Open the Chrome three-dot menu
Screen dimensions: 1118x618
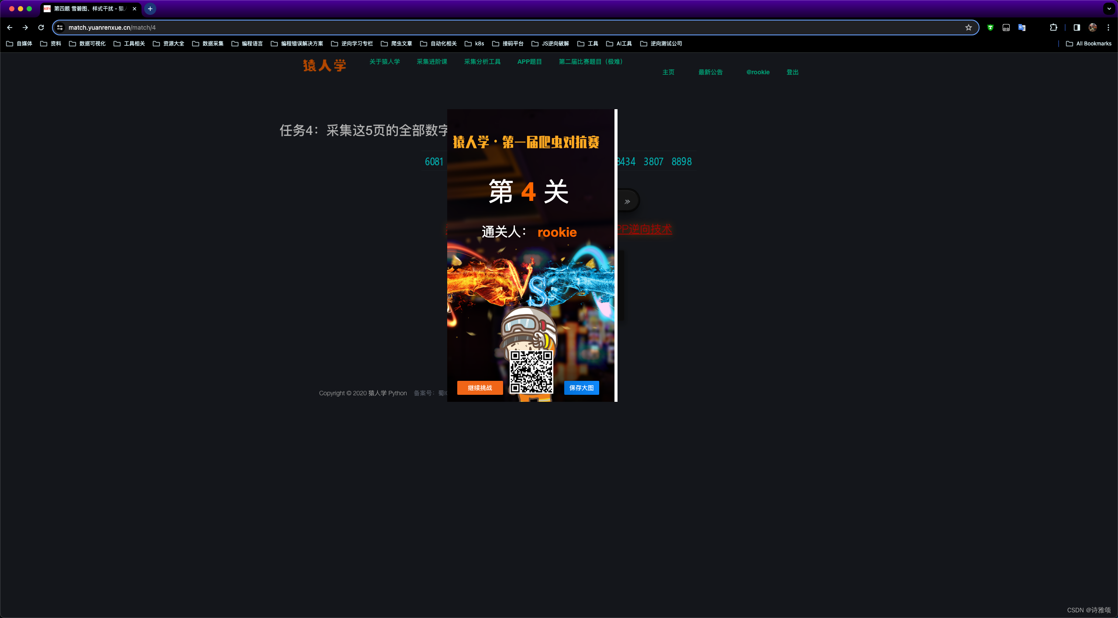pos(1108,28)
